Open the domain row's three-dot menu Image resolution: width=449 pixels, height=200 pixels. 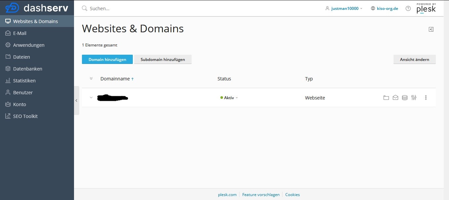(426, 98)
